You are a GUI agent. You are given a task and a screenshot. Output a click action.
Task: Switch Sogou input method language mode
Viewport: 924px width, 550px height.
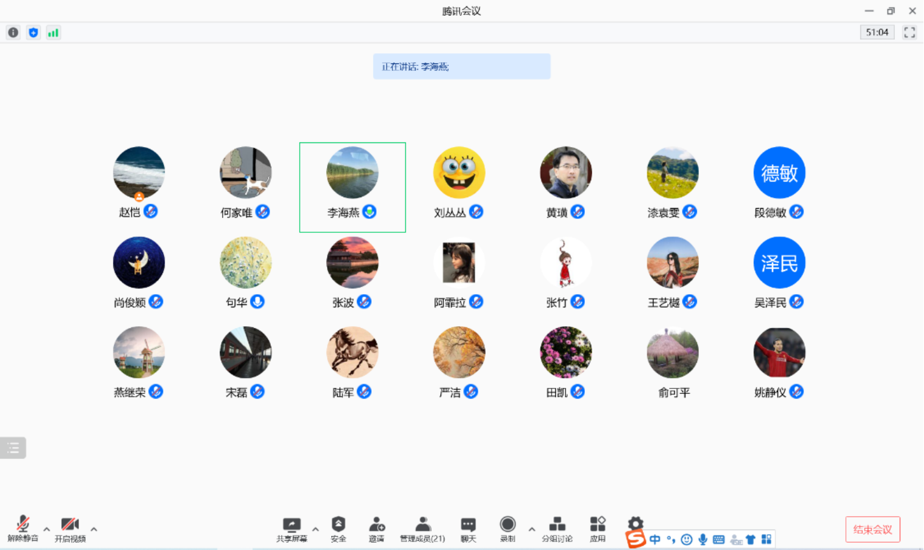[x=655, y=539]
